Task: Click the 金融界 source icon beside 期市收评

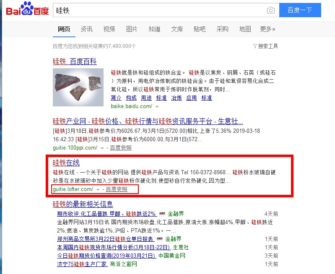Action: [x=162, y=214]
